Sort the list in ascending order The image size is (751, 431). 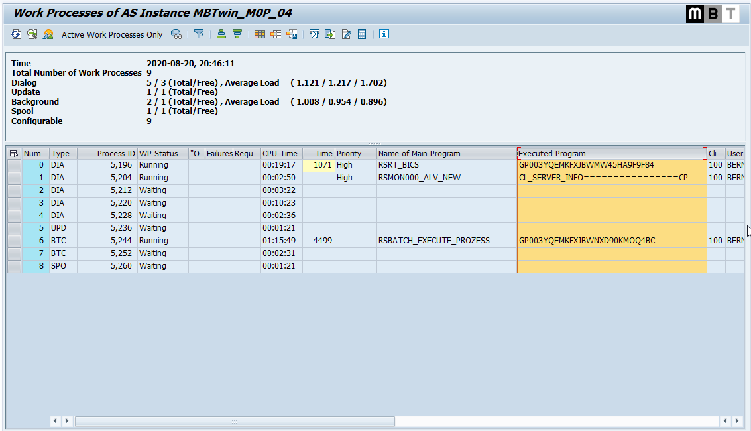pyautogui.click(x=221, y=34)
